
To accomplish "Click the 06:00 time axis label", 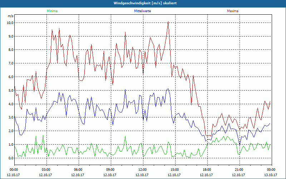I will [79, 170].
